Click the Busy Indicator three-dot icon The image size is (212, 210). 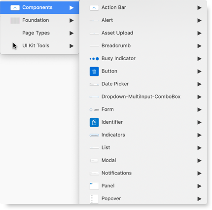[x=94, y=59]
